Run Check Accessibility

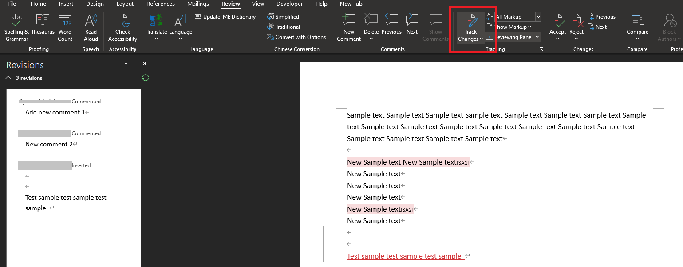122,27
